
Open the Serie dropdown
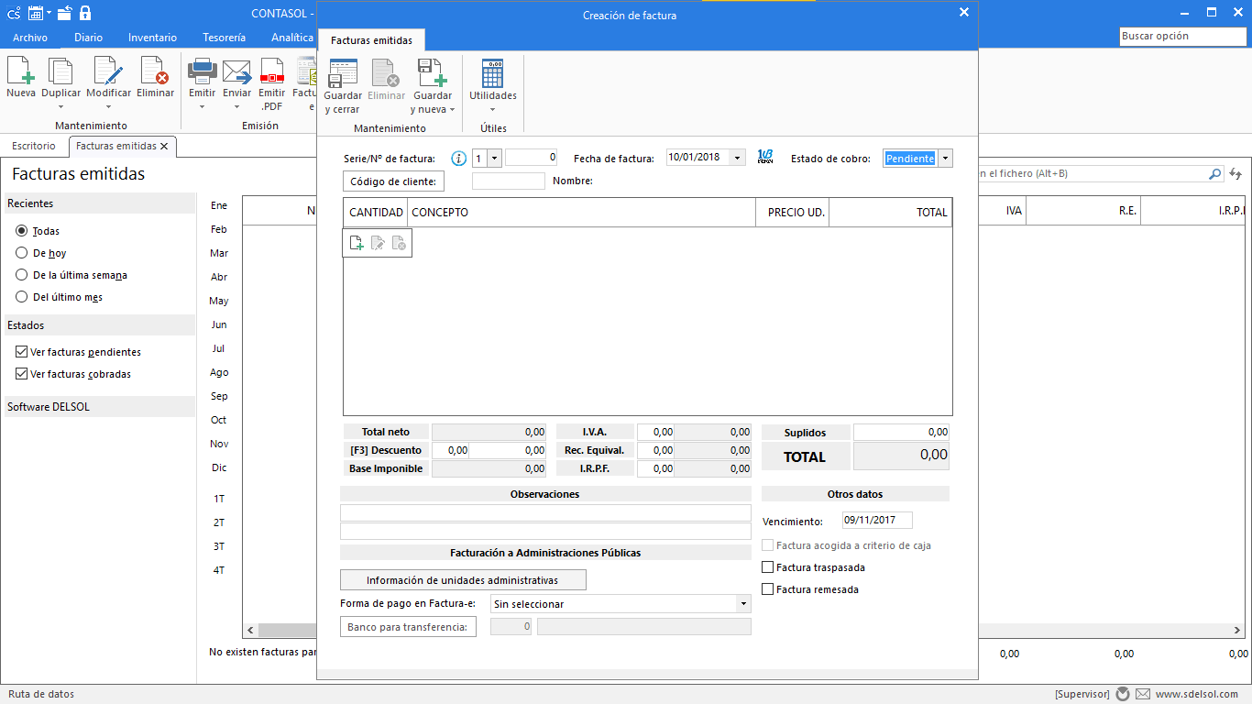(x=495, y=158)
